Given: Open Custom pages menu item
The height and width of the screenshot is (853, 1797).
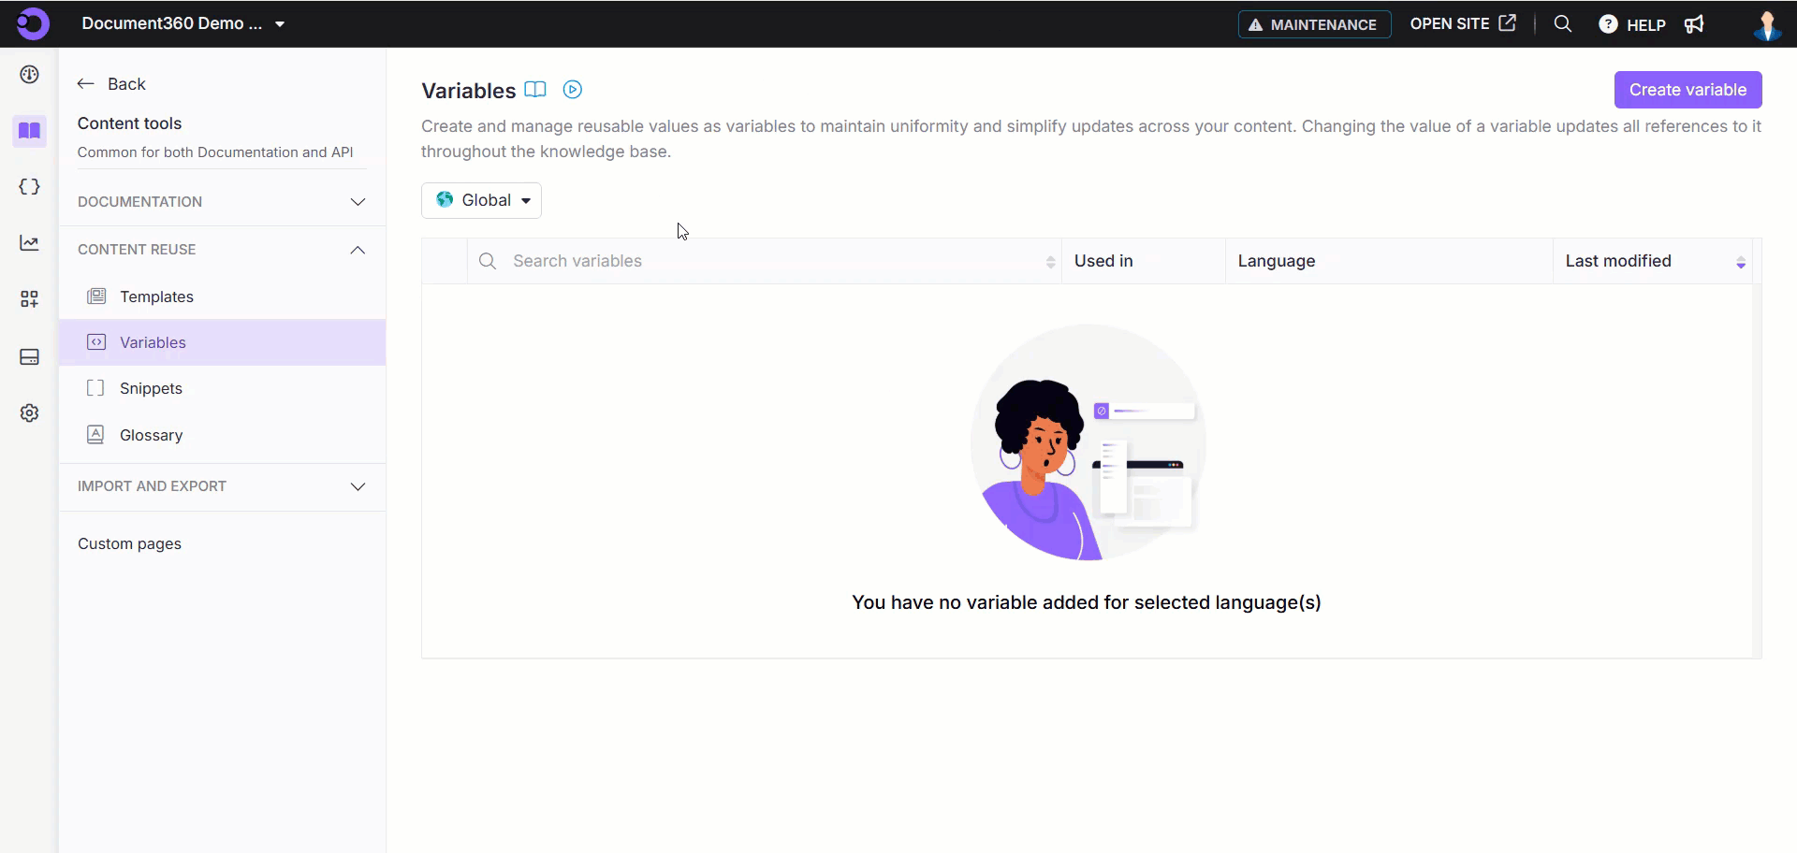Looking at the screenshot, I should pyautogui.click(x=129, y=543).
